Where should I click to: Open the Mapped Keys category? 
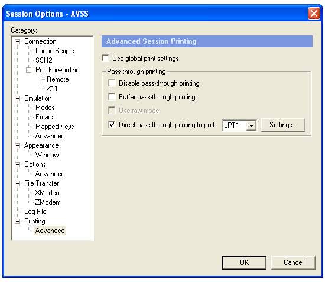(x=55, y=127)
